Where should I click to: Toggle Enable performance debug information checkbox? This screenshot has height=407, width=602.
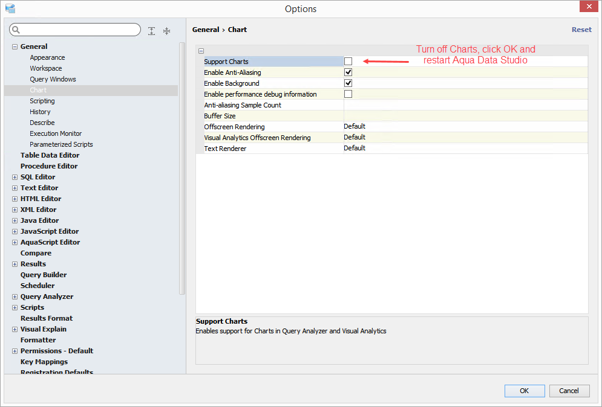click(348, 94)
